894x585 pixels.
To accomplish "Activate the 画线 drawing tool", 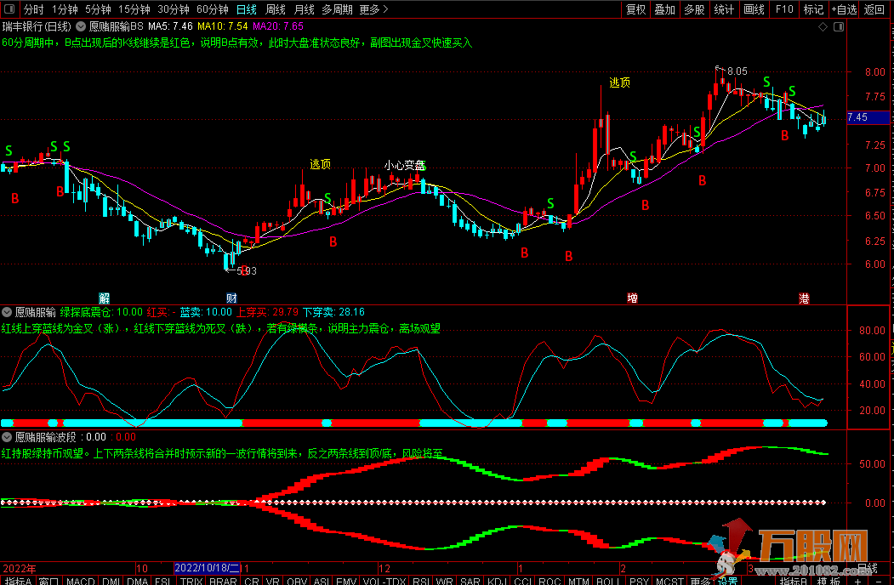I will pyautogui.click(x=754, y=9).
